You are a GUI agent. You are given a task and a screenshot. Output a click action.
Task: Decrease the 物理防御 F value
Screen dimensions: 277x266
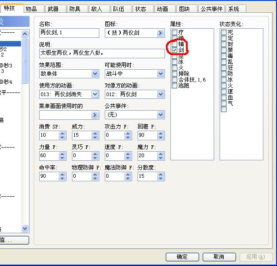point(95,179)
